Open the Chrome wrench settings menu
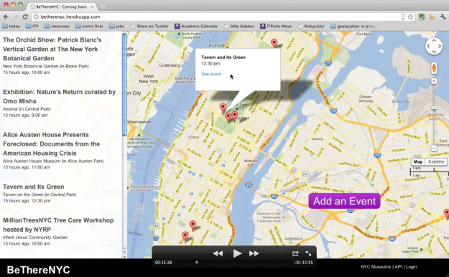Viewport: 449px width, 277px height. click(x=443, y=17)
